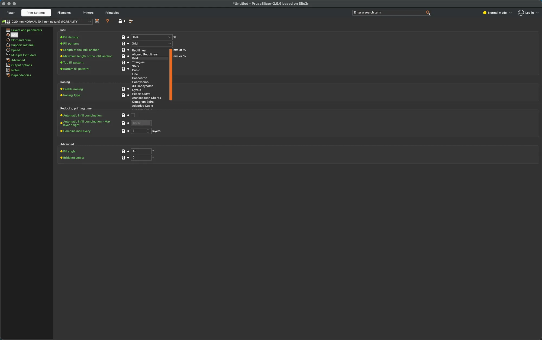Open the Normal mode dropdown

(x=497, y=13)
